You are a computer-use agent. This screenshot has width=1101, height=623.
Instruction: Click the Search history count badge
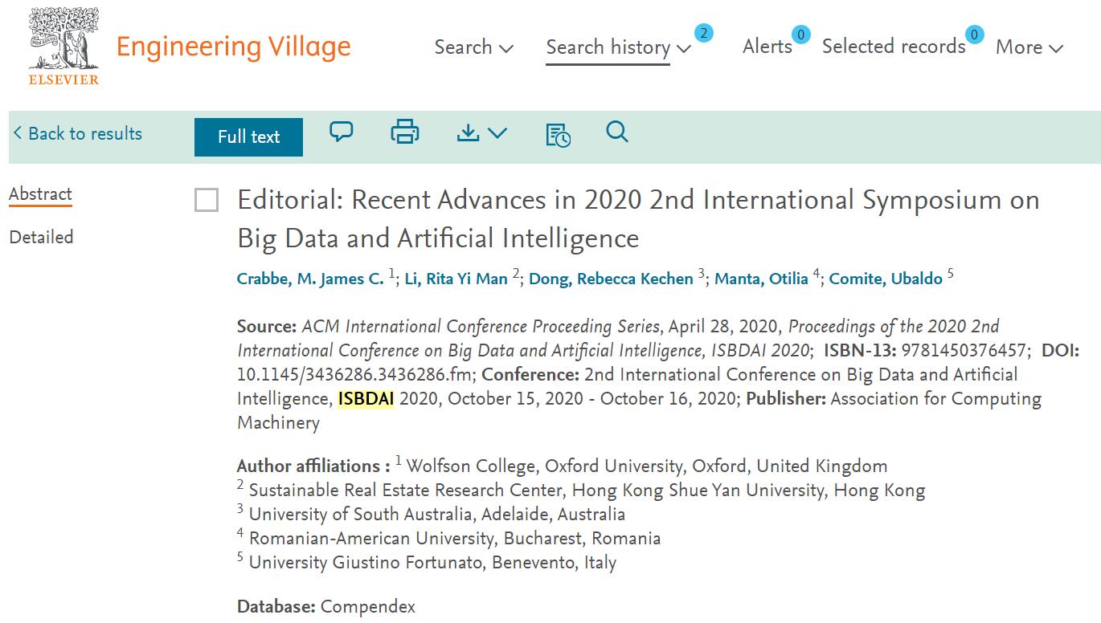click(703, 33)
